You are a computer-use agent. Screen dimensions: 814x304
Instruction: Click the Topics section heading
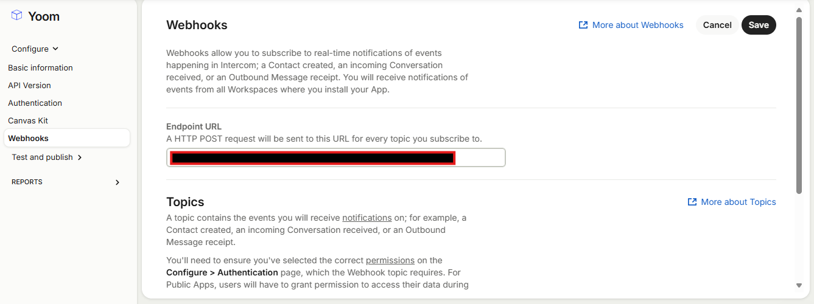coord(185,202)
